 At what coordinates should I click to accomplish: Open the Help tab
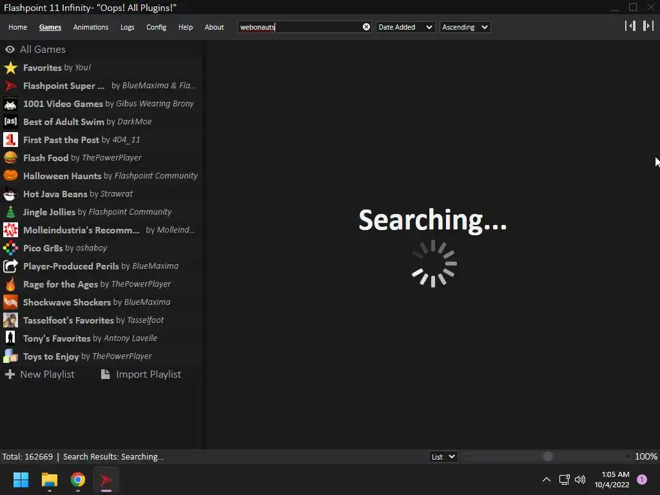click(x=185, y=27)
